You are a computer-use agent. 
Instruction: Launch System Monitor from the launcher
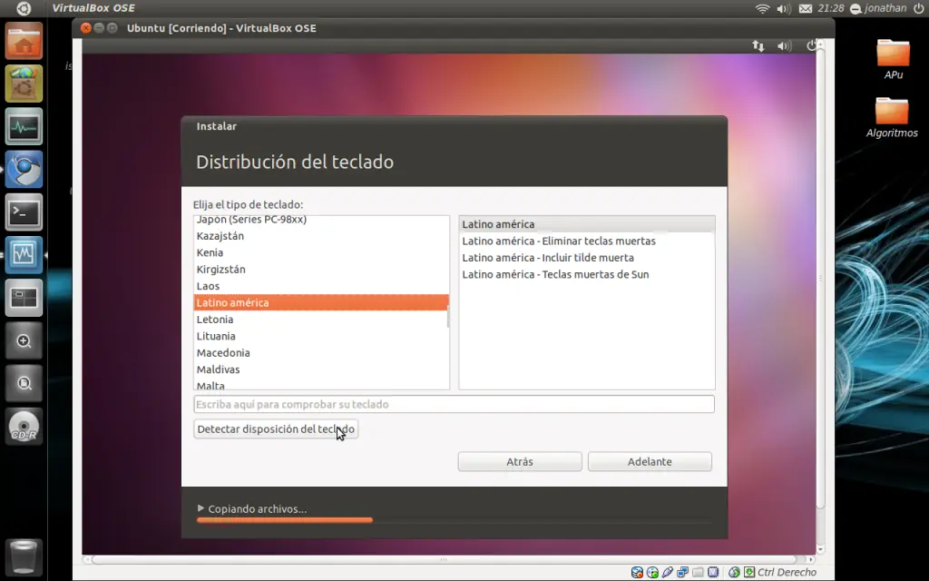[x=24, y=126]
